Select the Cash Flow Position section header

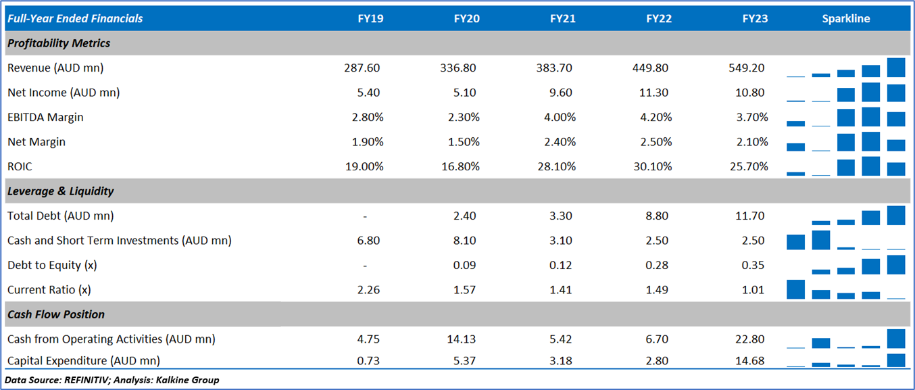click(56, 314)
